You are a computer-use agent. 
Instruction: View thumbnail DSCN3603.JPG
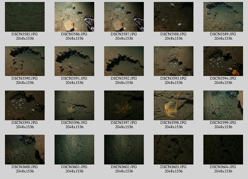[174, 150]
